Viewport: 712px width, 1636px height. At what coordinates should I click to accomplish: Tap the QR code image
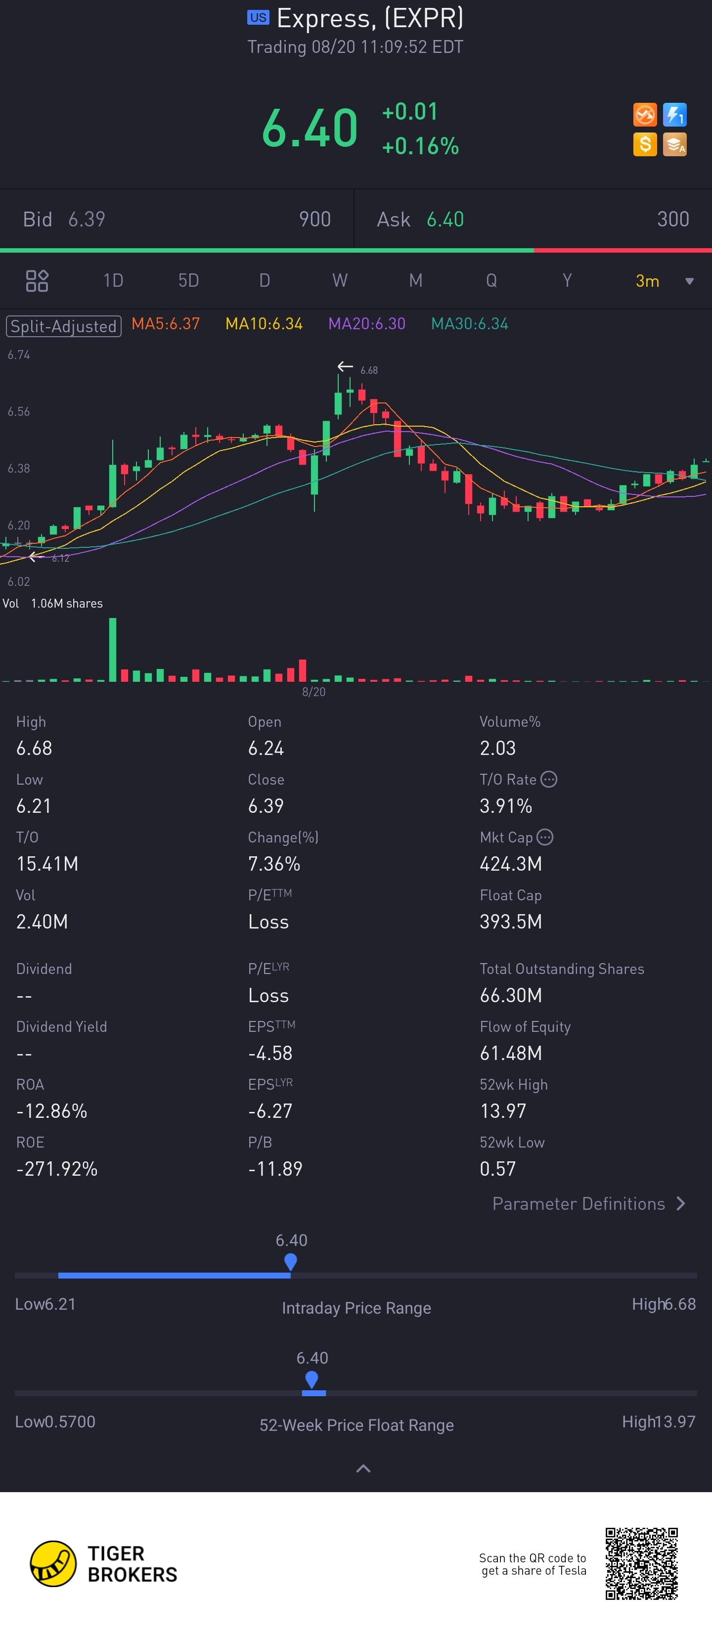coord(641,1564)
